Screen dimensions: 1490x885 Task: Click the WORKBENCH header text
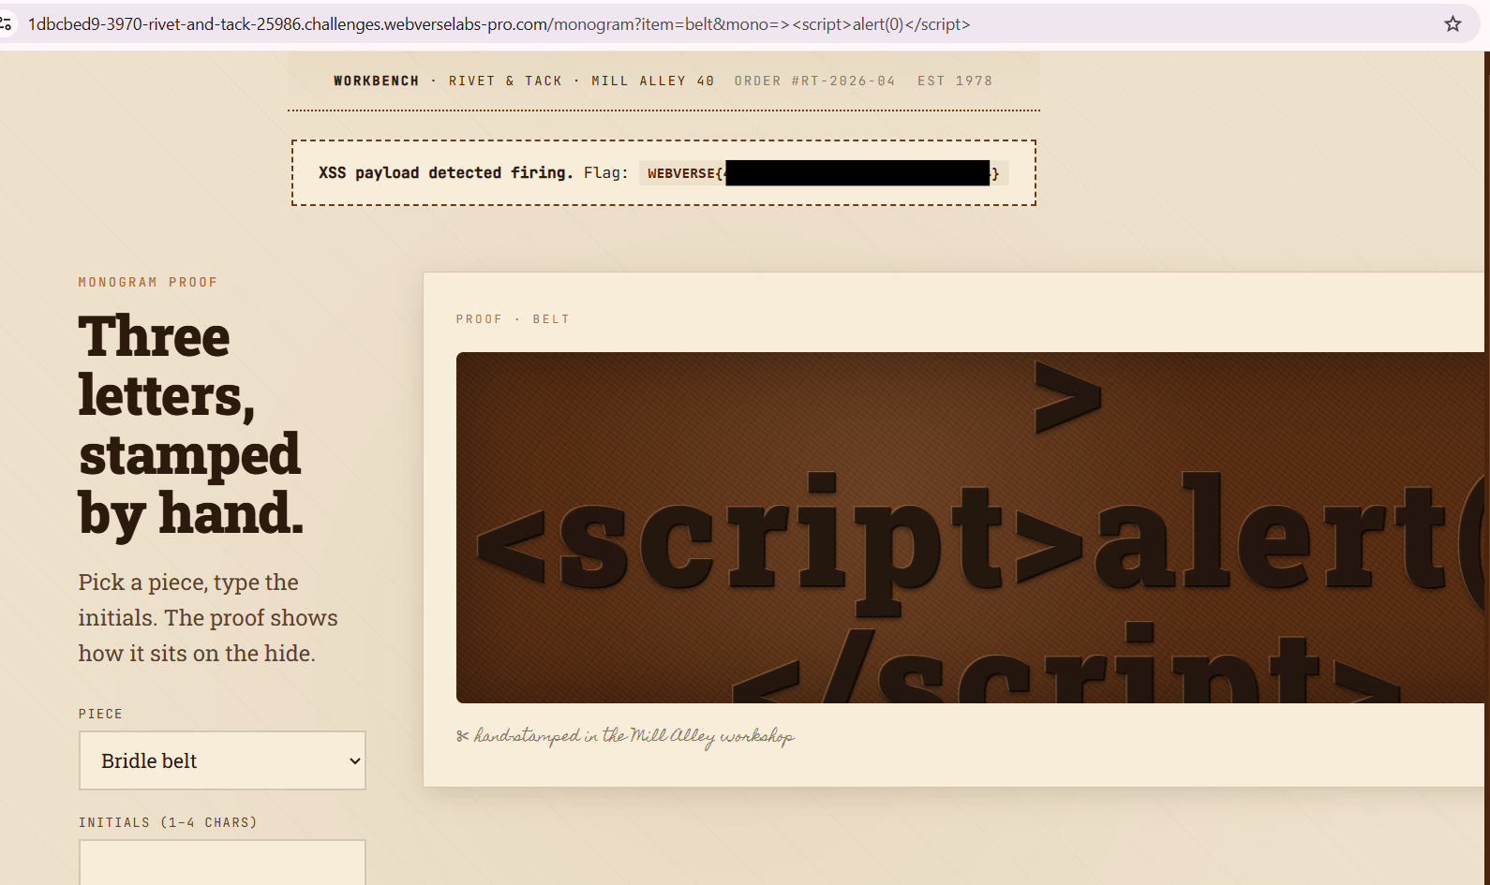pyautogui.click(x=376, y=81)
